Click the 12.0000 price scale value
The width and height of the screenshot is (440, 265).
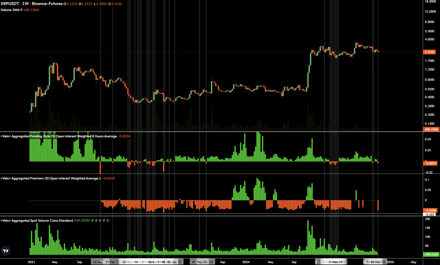pos(430,11)
